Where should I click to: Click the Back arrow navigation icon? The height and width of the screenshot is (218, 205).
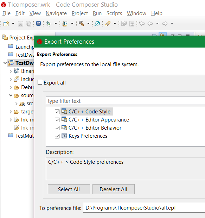point(150,24)
